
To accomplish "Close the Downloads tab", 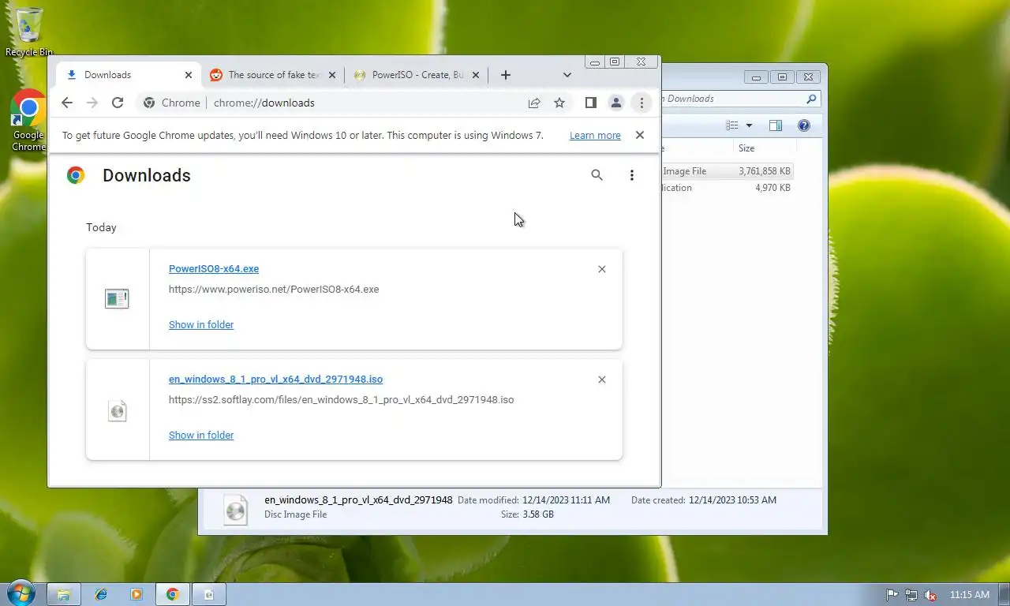I will click(188, 75).
